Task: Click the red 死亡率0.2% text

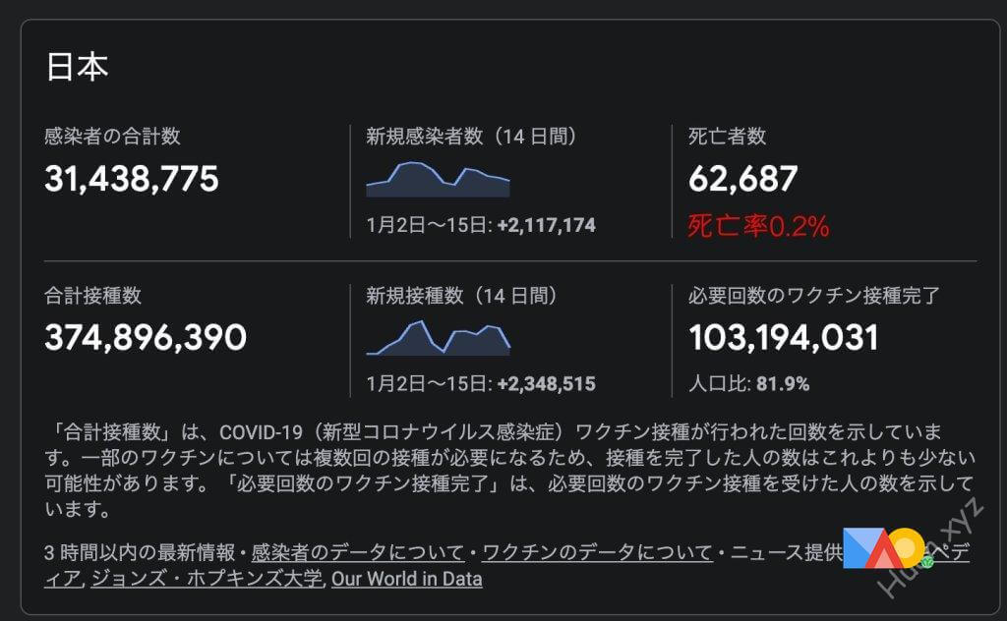Action: pyautogui.click(x=758, y=226)
